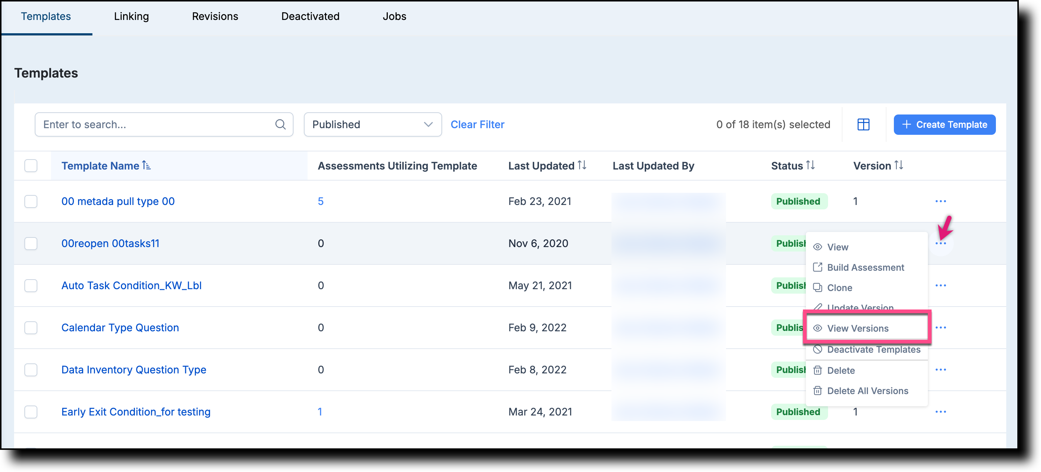The height and width of the screenshot is (472, 1041).
Task: Choose Clone from the context menu
Action: (866, 287)
